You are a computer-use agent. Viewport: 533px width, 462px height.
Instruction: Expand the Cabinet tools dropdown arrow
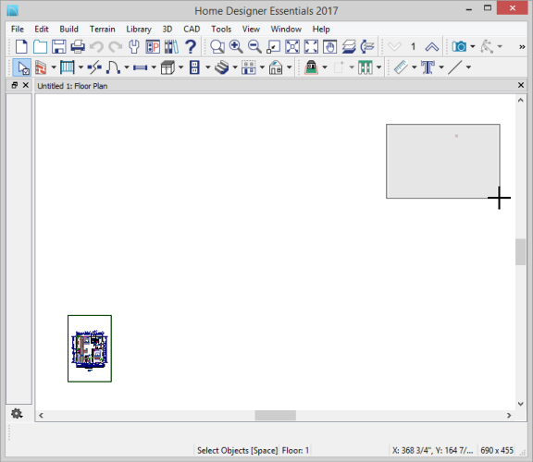click(x=180, y=67)
